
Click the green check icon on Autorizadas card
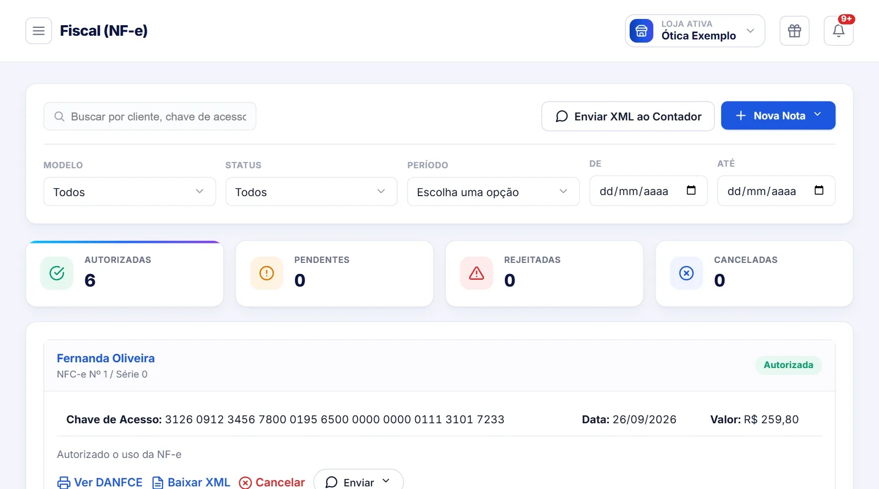[x=57, y=273]
